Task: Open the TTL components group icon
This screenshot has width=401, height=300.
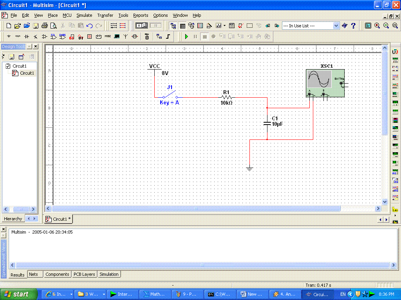Action: tap(53, 36)
